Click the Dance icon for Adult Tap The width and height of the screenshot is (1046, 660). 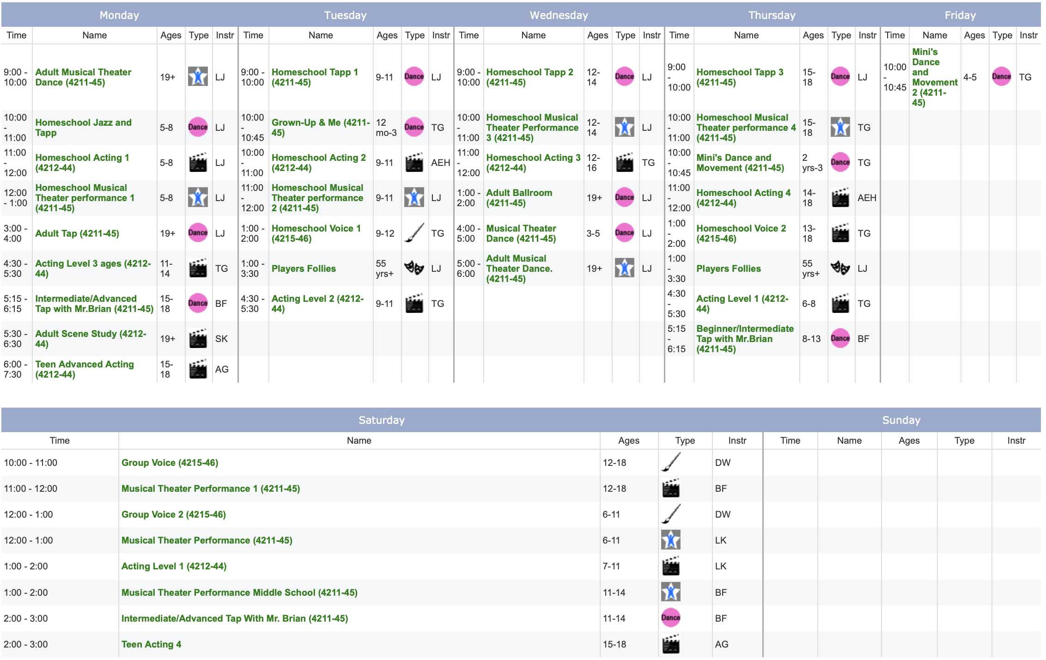tap(198, 233)
